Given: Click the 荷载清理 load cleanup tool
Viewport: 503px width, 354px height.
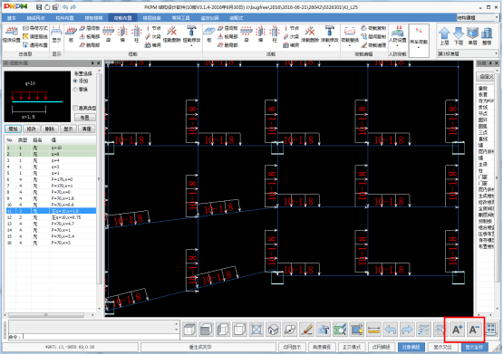Looking at the screenshot, I should click(373, 45).
